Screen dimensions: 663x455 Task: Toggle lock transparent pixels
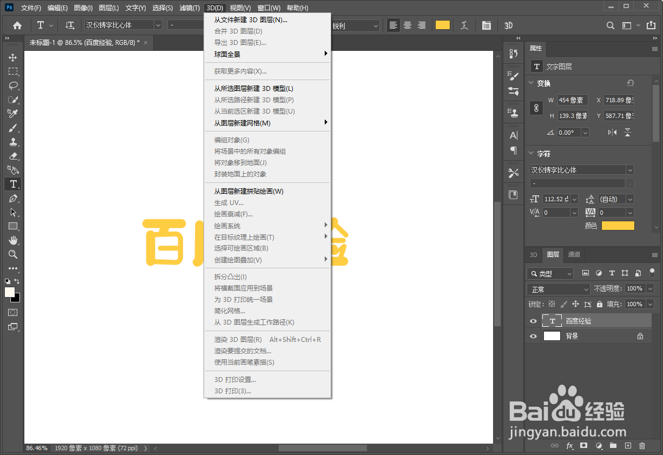pyautogui.click(x=552, y=304)
